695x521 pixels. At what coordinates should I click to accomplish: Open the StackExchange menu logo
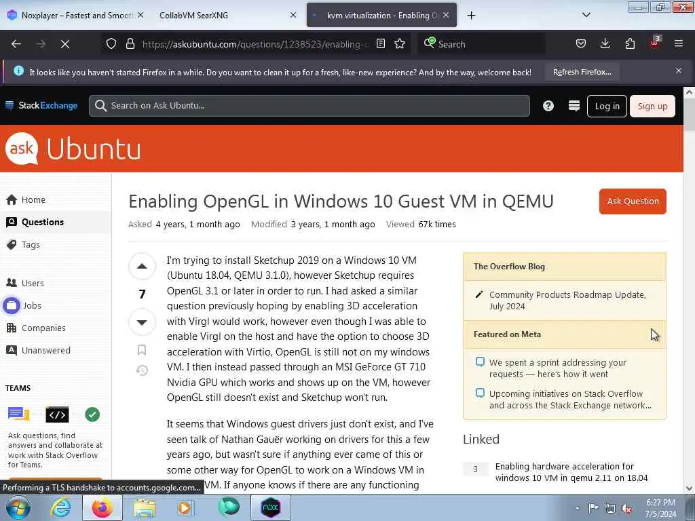point(41,105)
